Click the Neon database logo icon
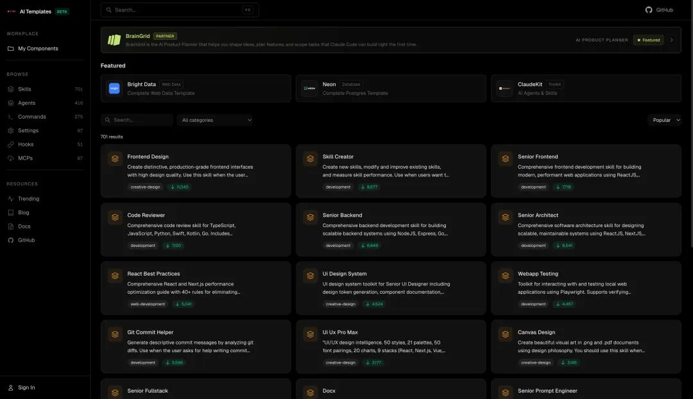The height and width of the screenshot is (399, 693). tap(309, 89)
